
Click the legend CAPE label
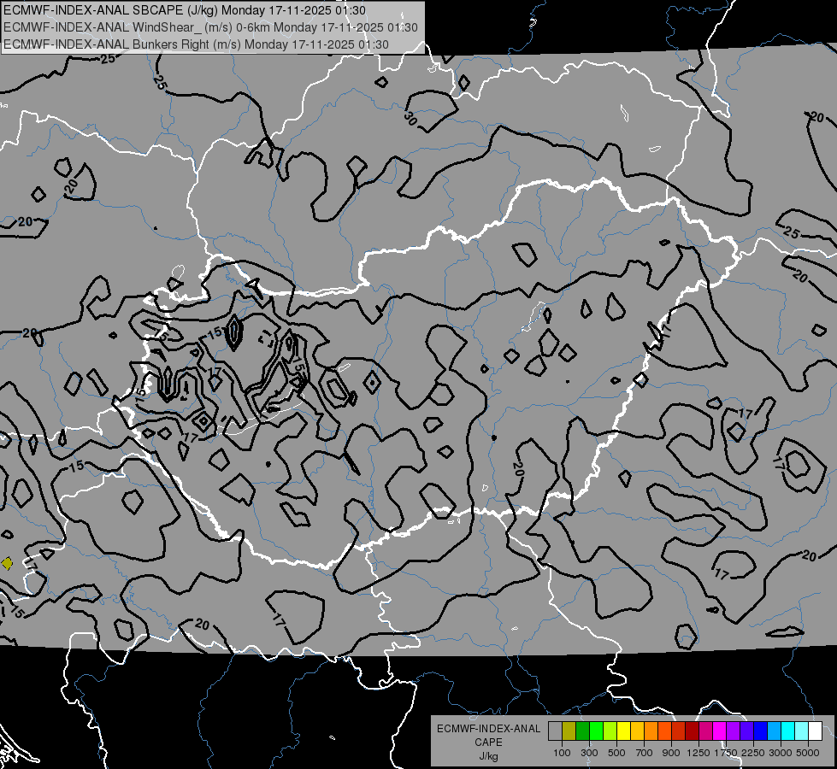pyautogui.click(x=488, y=743)
